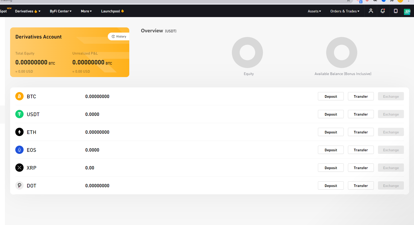Viewport: 414px width, 225px height.
Task: Expand the Assets dropdown
Action: point(314,11)
